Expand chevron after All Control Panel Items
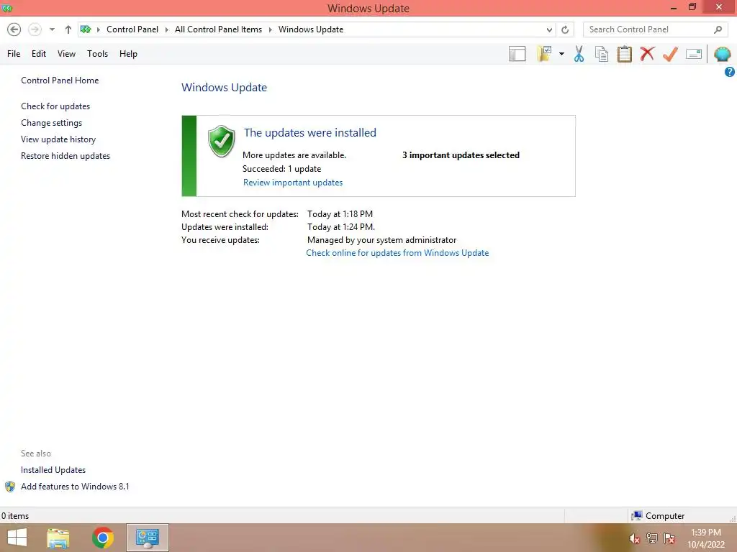Viewport: 737px width, 552px height. coord(271,29)
